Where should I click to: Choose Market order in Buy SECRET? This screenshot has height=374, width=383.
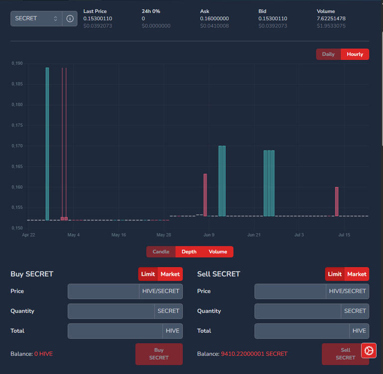[x=170, y=274]
